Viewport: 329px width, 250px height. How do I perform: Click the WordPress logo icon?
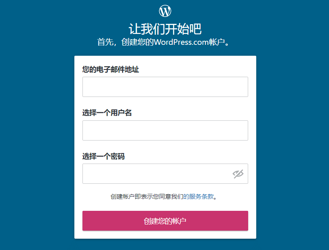tap(165, 11)
